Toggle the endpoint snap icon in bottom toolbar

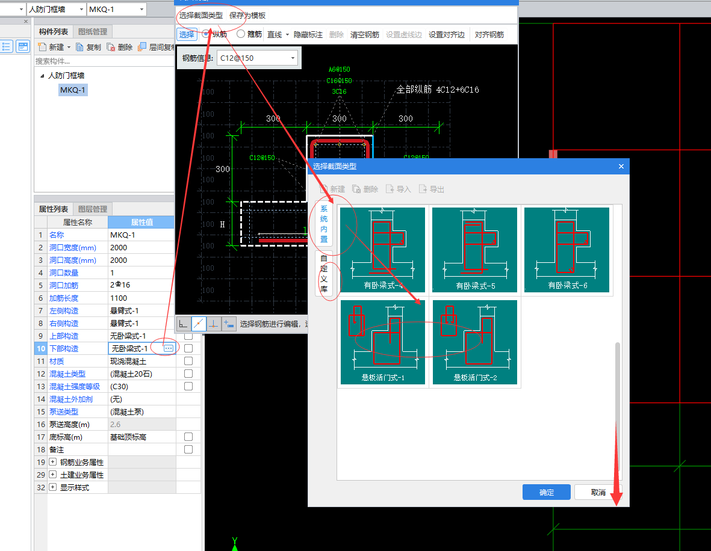(x=199, y=324)
